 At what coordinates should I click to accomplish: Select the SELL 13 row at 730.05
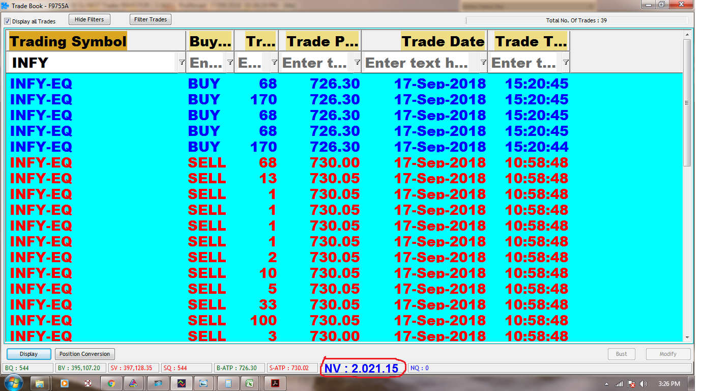(344, 178)
